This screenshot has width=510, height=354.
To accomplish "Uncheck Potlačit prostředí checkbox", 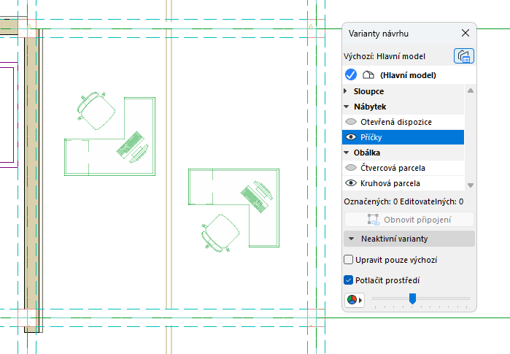I will click(348, 280).
